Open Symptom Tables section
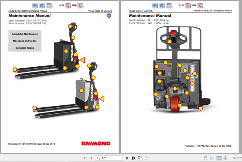The height and width of the screenshot is (162, 242). coord(25,48)
